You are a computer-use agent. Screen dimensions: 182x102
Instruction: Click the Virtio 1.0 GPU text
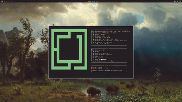coord(100,35)
